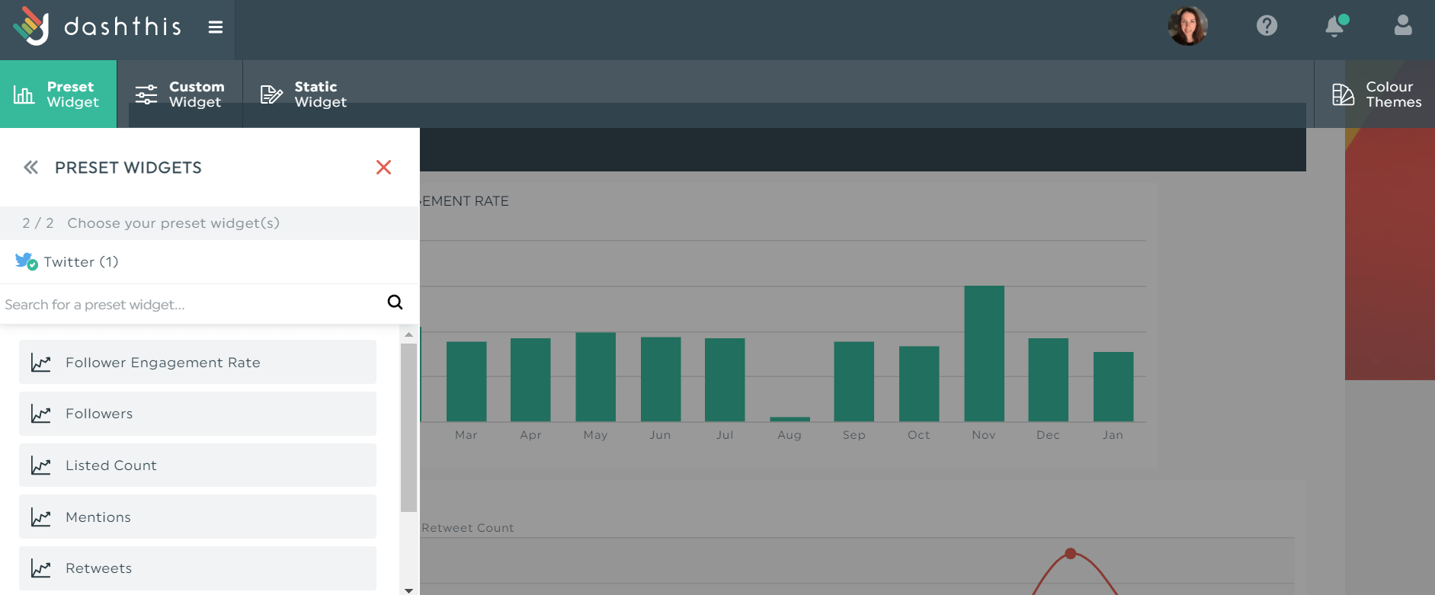
Task: Add the Followers widget
Action: (197, 414)
